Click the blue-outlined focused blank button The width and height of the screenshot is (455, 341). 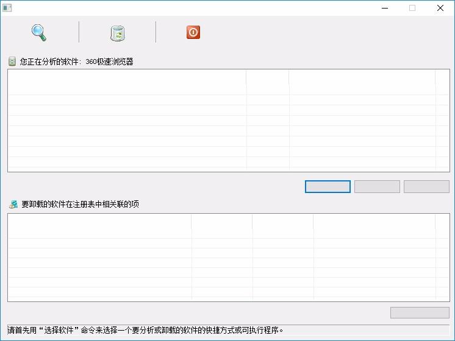click(328, 186)
